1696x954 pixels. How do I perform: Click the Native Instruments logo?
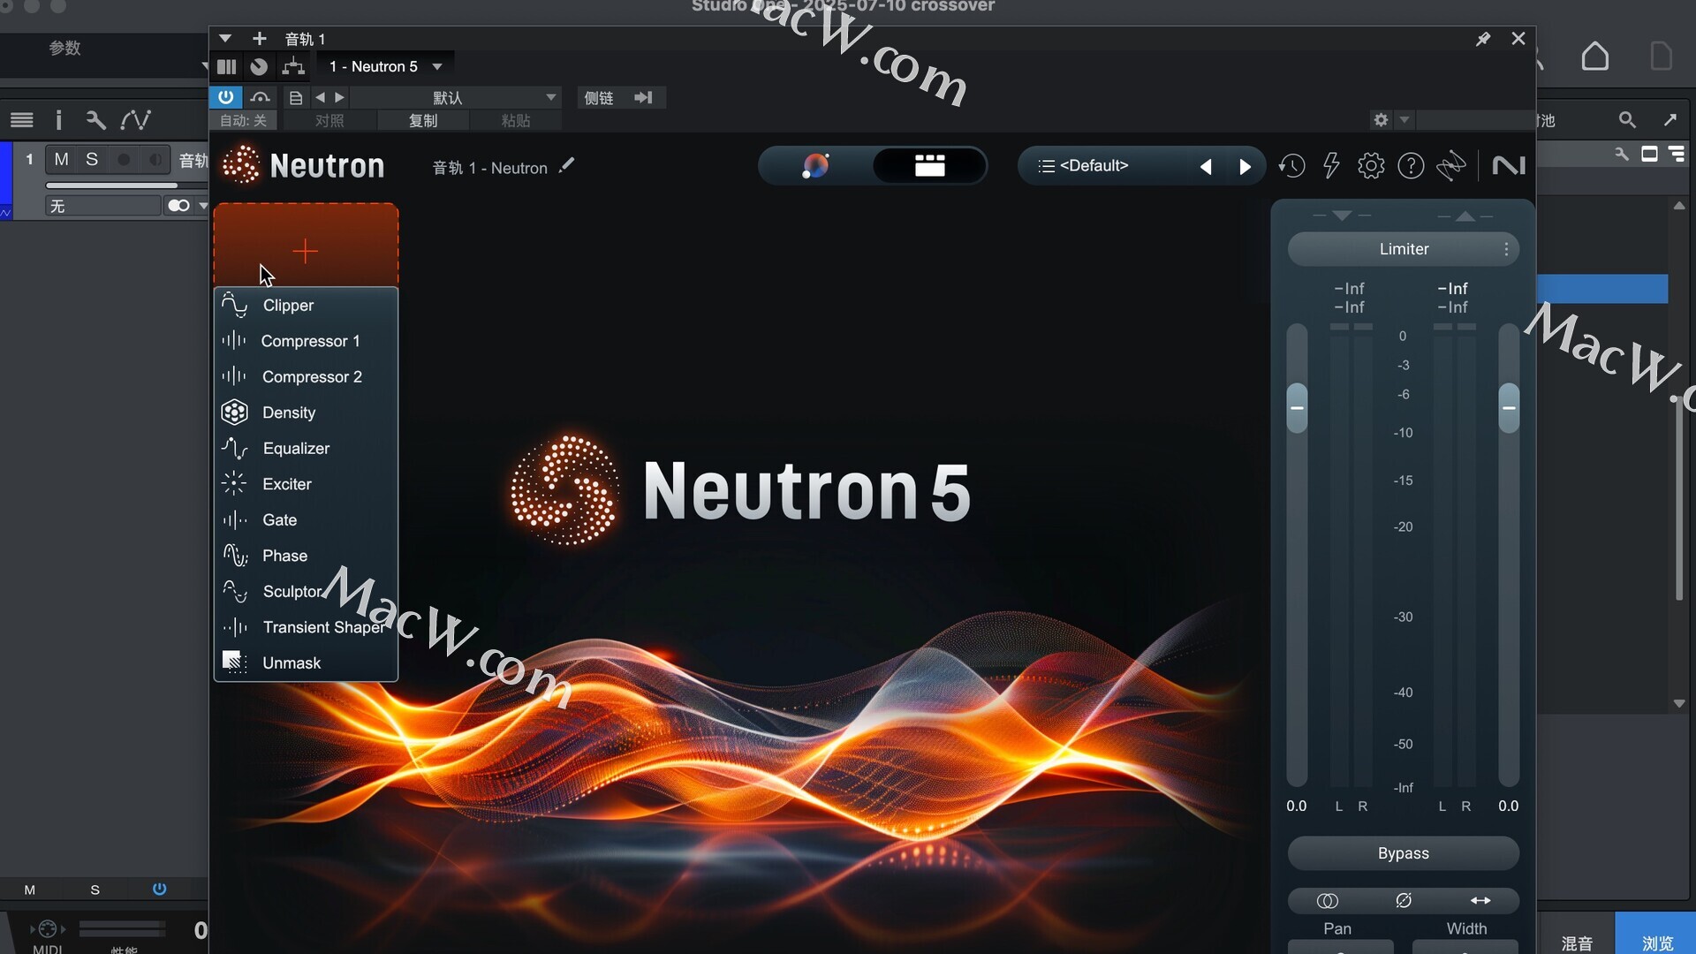point(1508,166)
